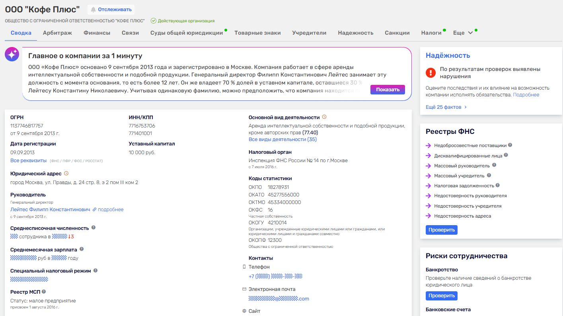Click the phone icon under Контакты

pyautogui.click(x=244, y=267)
